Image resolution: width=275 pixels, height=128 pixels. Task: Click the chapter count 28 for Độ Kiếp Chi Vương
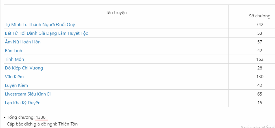[259, 68]
